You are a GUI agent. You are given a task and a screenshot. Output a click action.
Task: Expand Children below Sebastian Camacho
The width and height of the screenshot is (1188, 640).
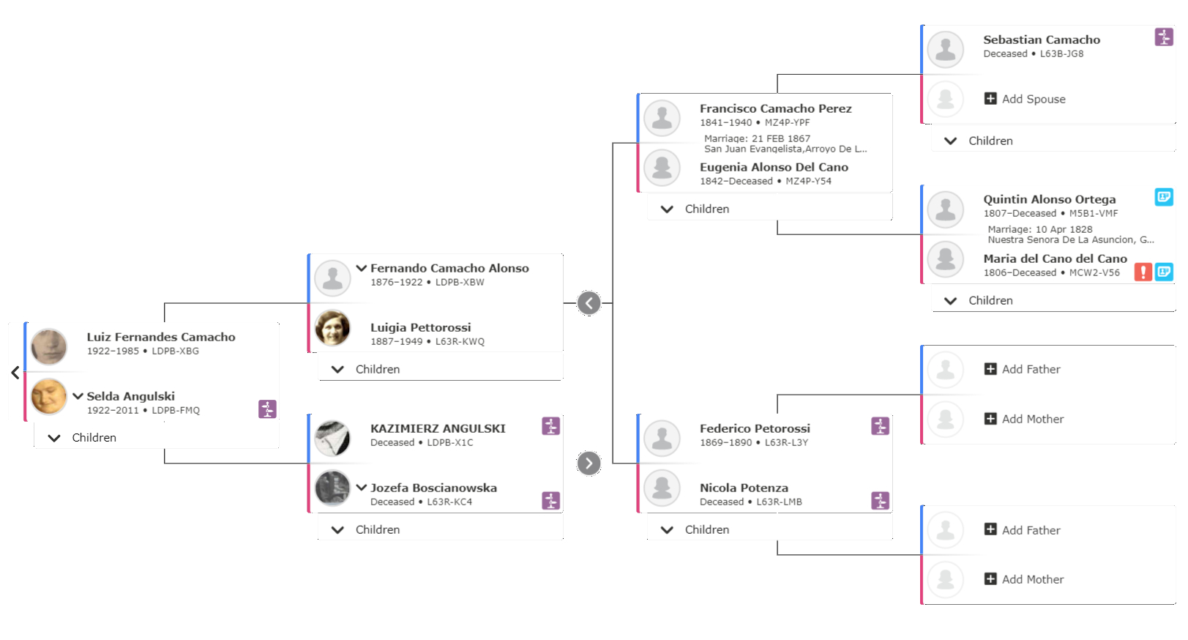(979, 141)
